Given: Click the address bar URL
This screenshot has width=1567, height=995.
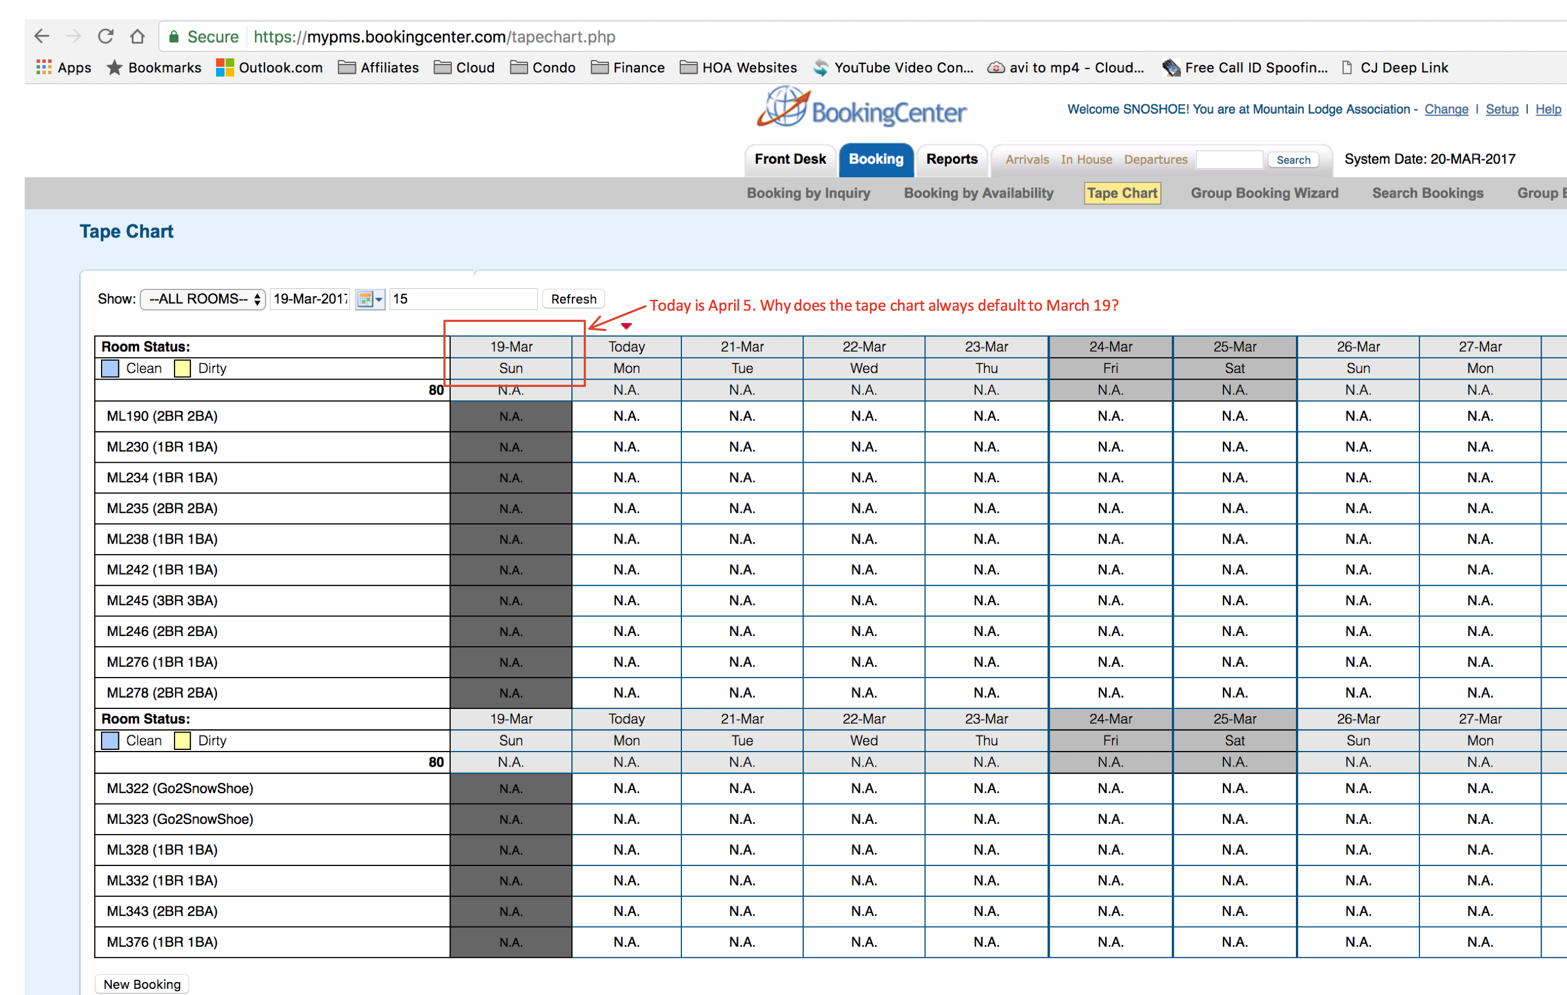Looking at the screenshot, I should click(434, 37).
